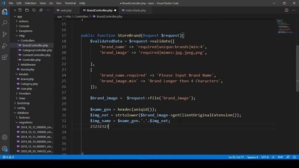Image resolution: width=299 pixels, height=168 pixels.
Task: Collapse all folders in explorer
Action: click(41, 10)
